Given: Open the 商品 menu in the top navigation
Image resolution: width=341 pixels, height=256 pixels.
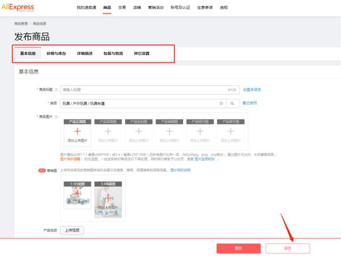Looking at the screenshot, I should click(107, 7).
